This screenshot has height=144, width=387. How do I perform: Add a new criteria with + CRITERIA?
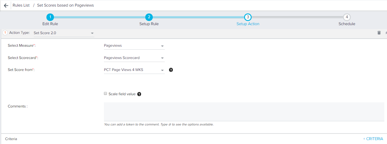373,139
